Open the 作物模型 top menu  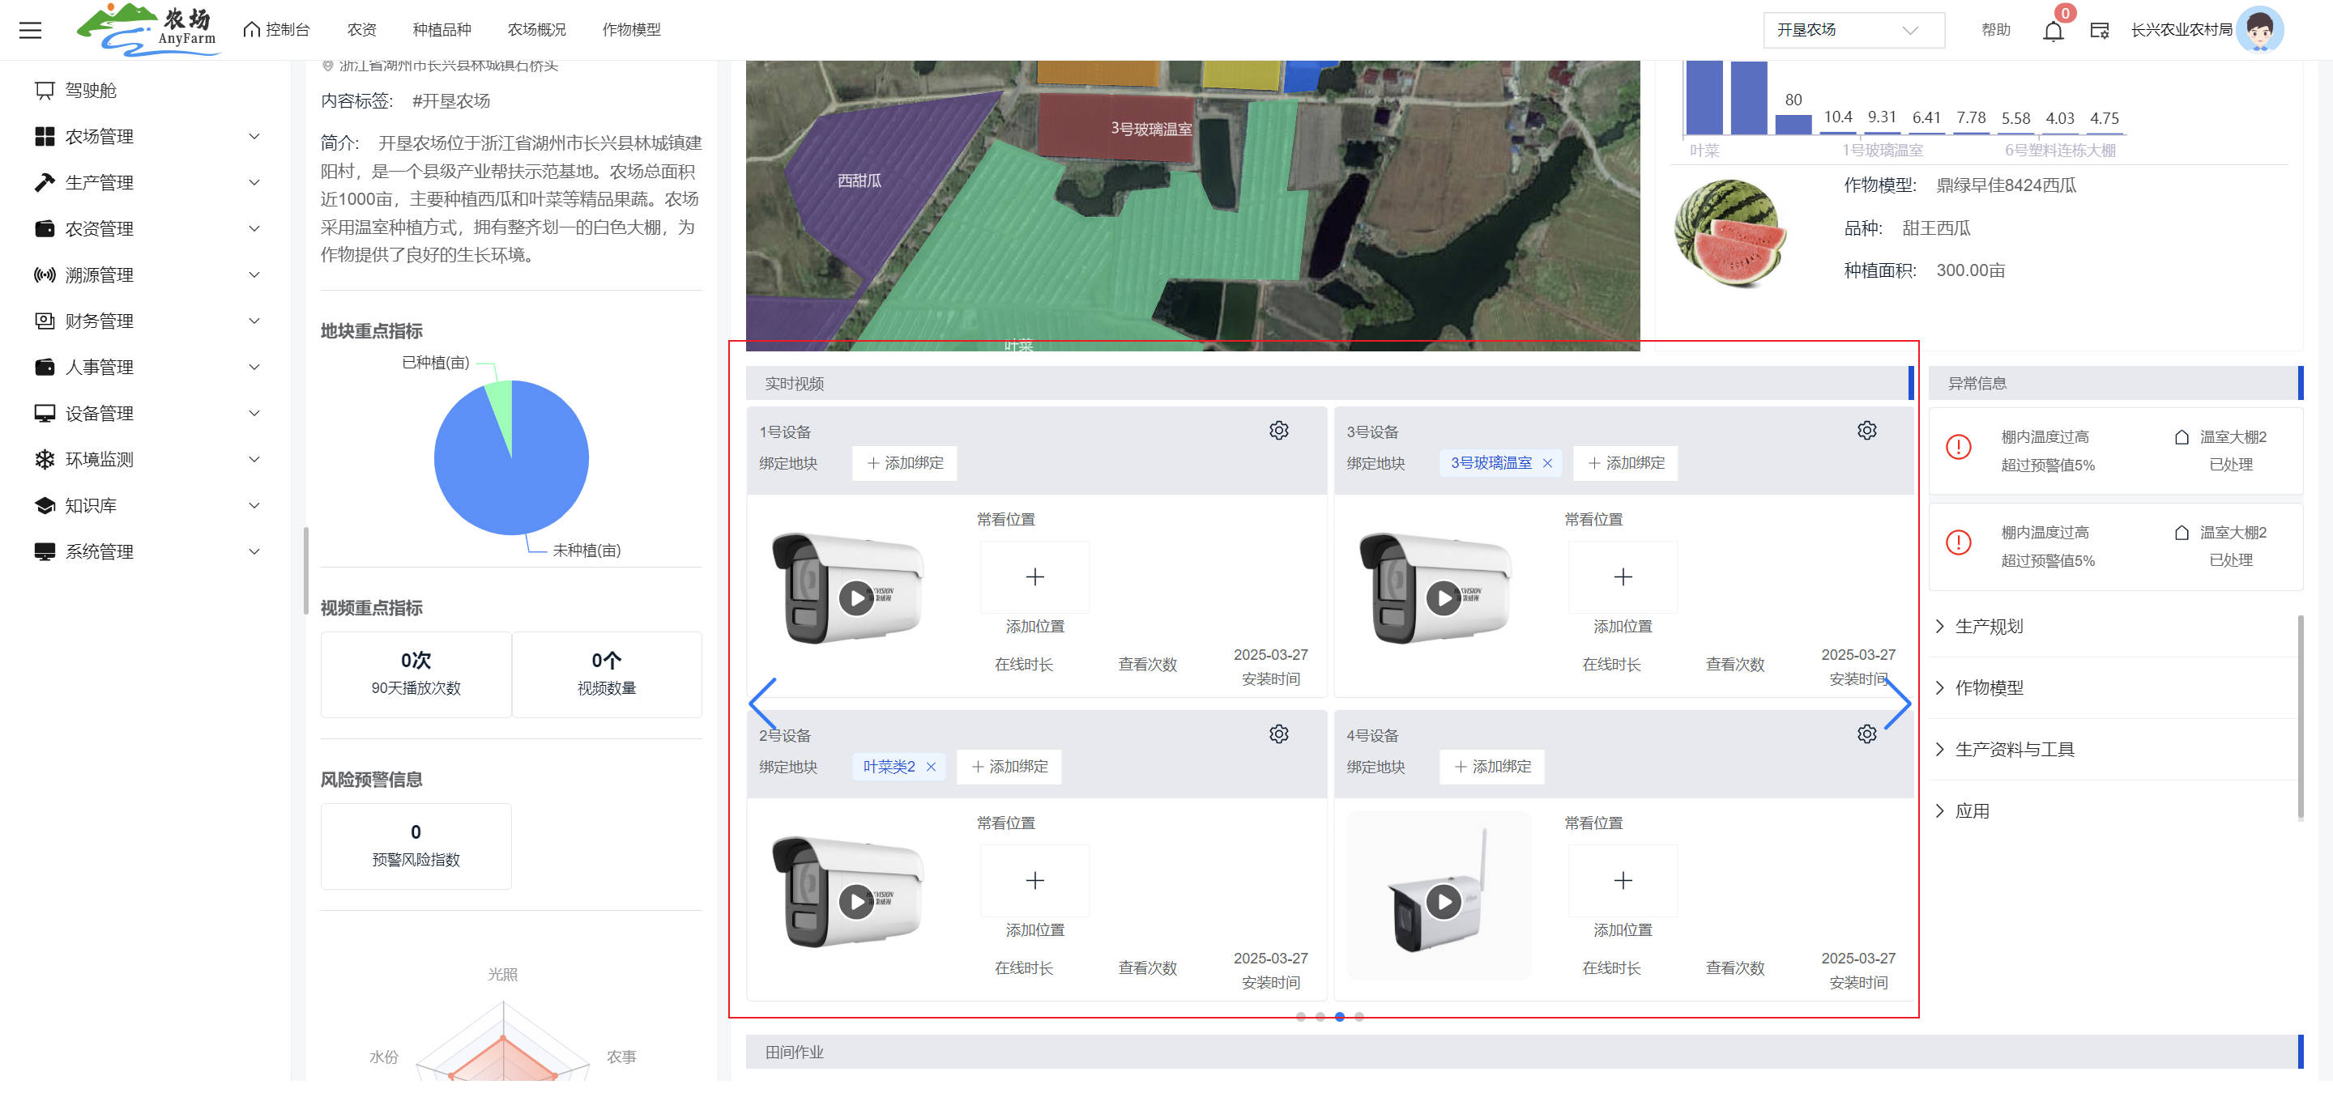(x=631, y=30)
